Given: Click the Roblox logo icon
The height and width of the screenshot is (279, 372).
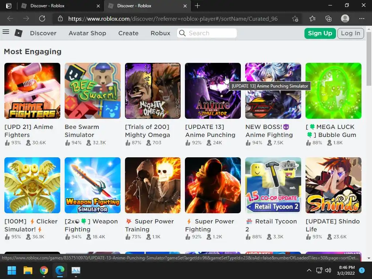Looking at the screenshot, I should coord(19,33).
